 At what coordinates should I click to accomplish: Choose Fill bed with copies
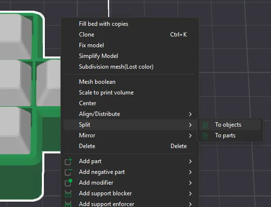tap(130, 24)
